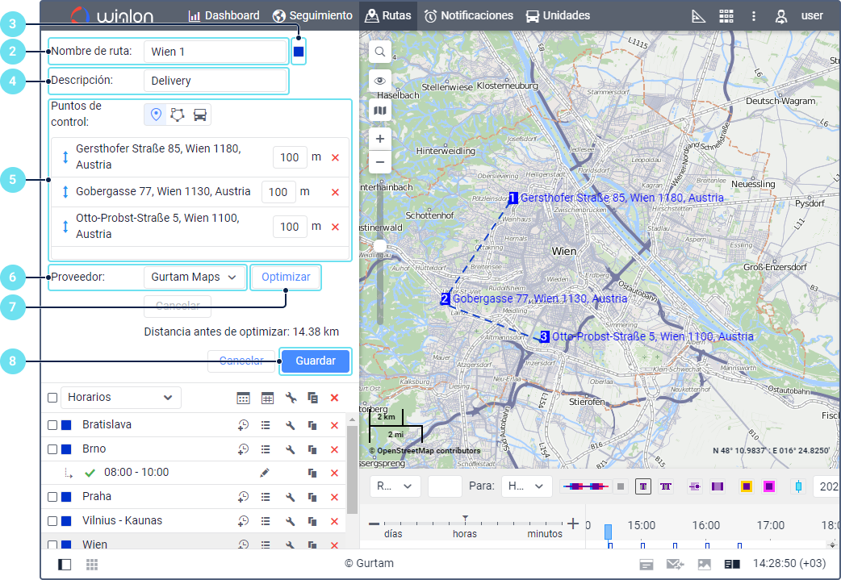Screen dimensions: 841x580
Task: Zoom in on the map with plus button
Action: coord(379,139)
